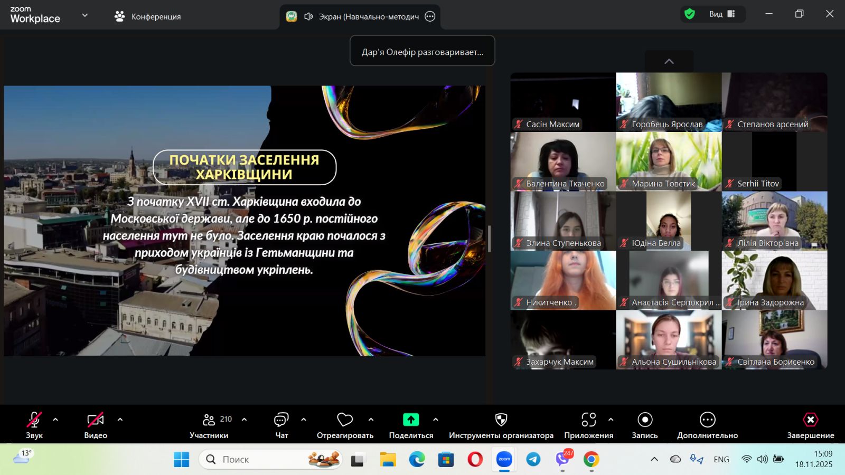Select the Конференция tab
Viewport: 845px width, 475px height.
point(148,16)
